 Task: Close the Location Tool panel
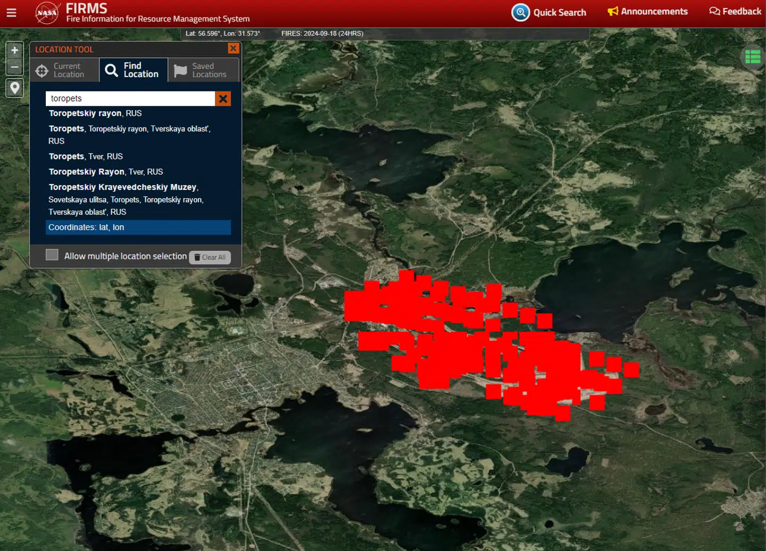(x=233, y=48)
